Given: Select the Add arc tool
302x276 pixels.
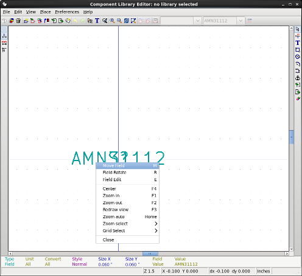Looking at the screenshot, I should point(298,64).
